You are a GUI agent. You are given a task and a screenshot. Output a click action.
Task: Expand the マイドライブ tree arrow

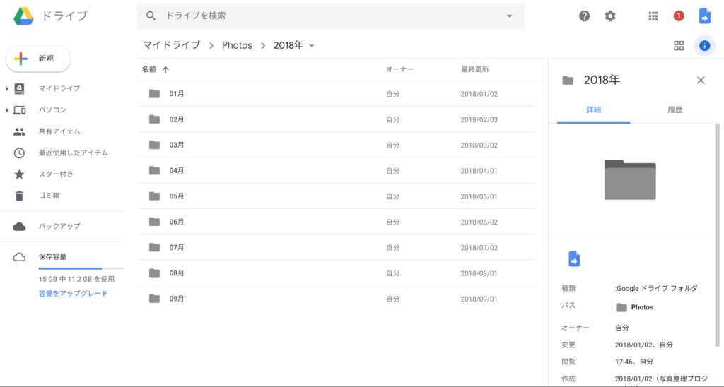point(7,89)
